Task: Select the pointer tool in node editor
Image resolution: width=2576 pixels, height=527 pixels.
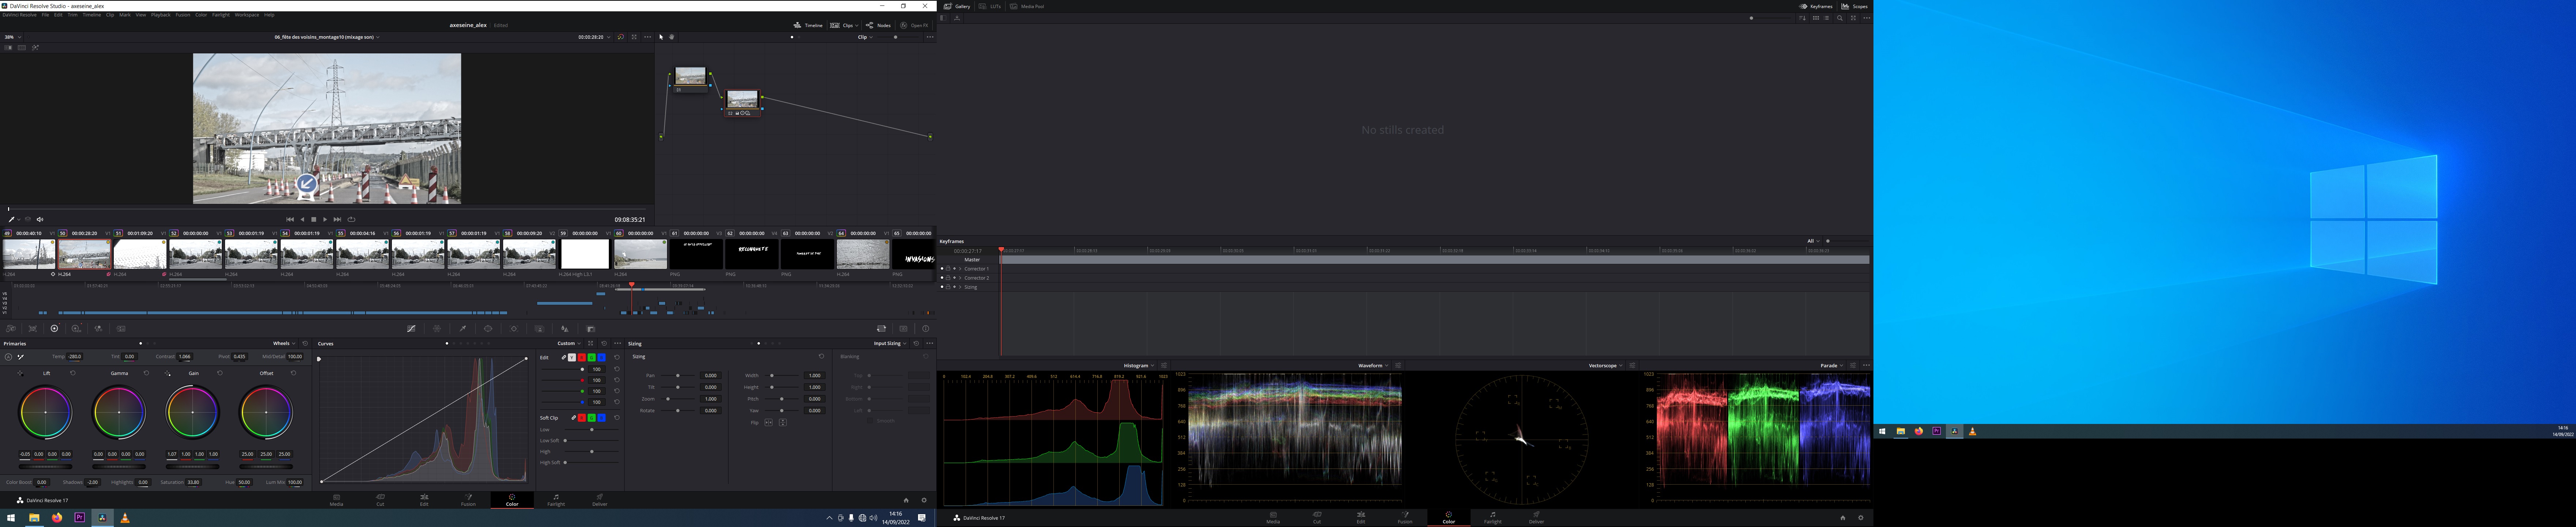Action: click(661, 37)
